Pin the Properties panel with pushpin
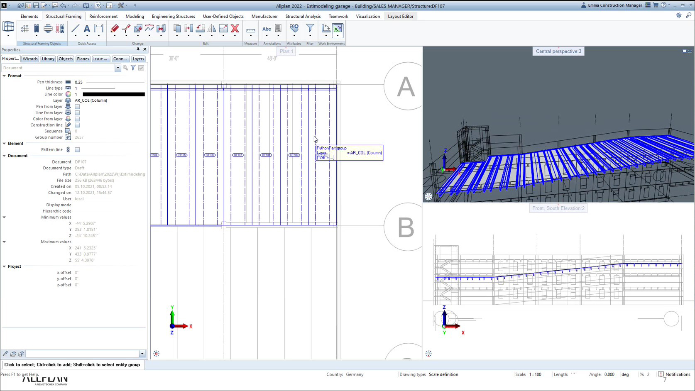695x391 pixels. (138, 49)
